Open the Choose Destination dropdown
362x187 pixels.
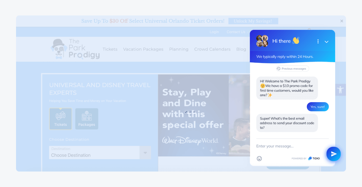(100, 152)
